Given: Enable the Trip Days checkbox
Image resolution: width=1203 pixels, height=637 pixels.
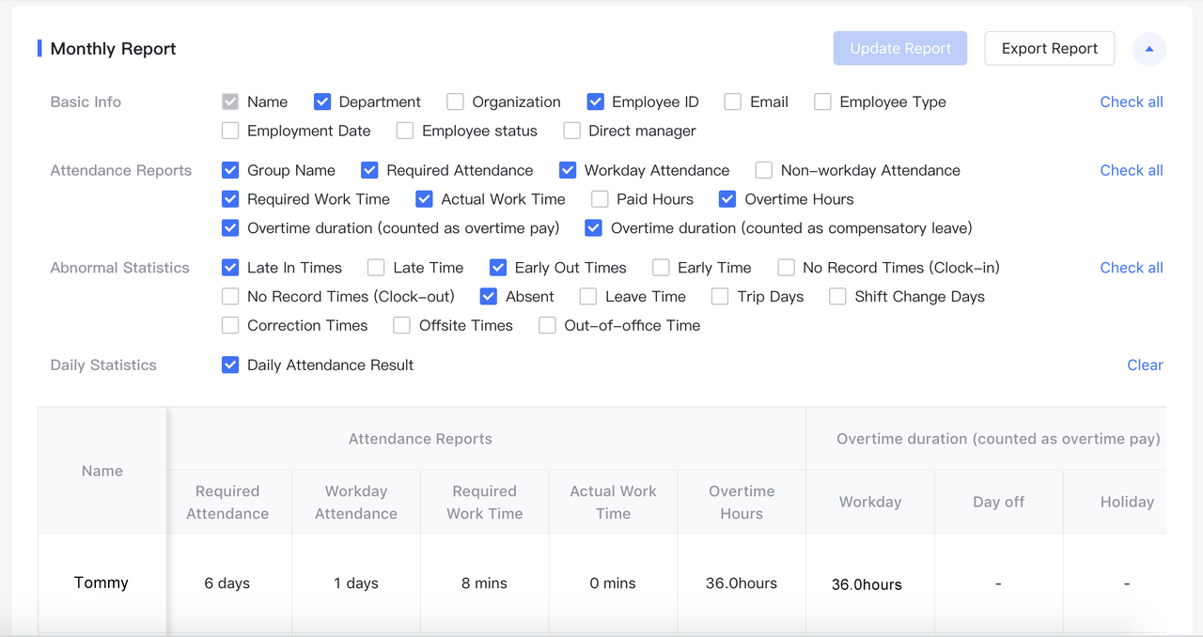Looking at the screenshot, I should pyautogui.click(x=720, y=297).
